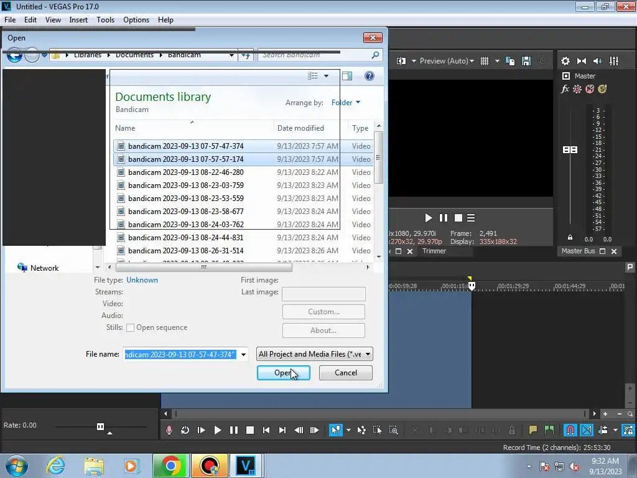The image size is (637, 478).
Task: Click Cancel in Open dialog
Action: click(346, 373)
